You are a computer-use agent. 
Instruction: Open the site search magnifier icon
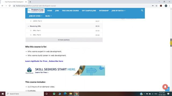click(142, 10)
